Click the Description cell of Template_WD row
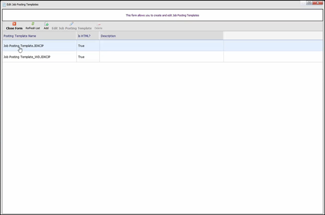325x215 pixels. coord(161,57)
